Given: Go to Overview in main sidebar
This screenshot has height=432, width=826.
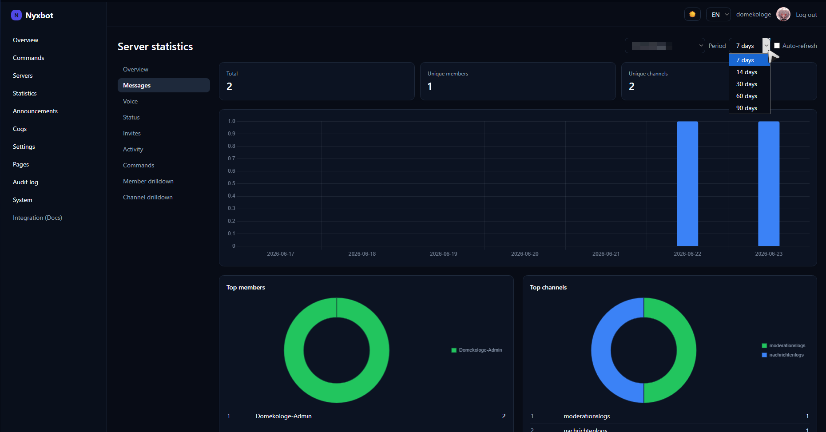Looking at the screenshot, I should [25, 40].
